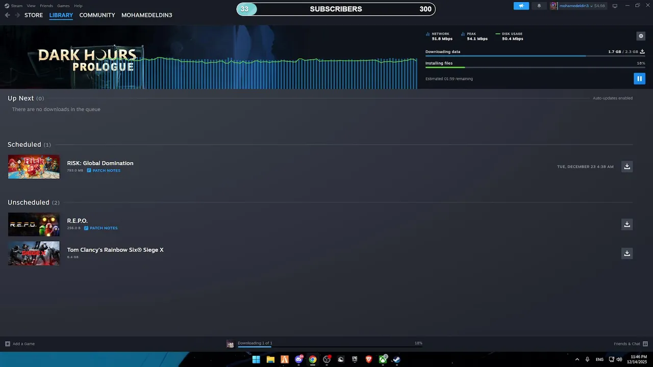Click the Auto-updates enabled text
The image size is (653, 367).
point(613,98)
